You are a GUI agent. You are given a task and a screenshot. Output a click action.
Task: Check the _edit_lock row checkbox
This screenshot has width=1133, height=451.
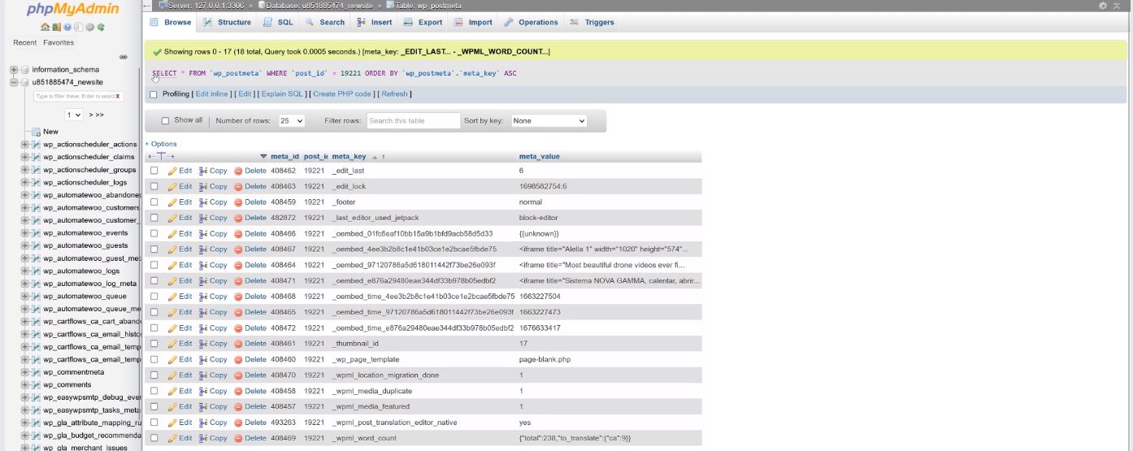(154, 187)
